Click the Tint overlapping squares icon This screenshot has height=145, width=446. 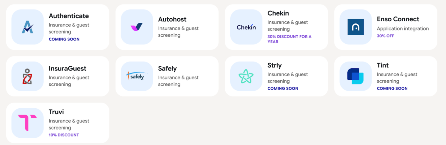[355, 76]
